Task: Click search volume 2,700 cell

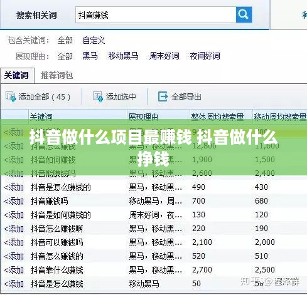Action: click(x=202, y=270)
